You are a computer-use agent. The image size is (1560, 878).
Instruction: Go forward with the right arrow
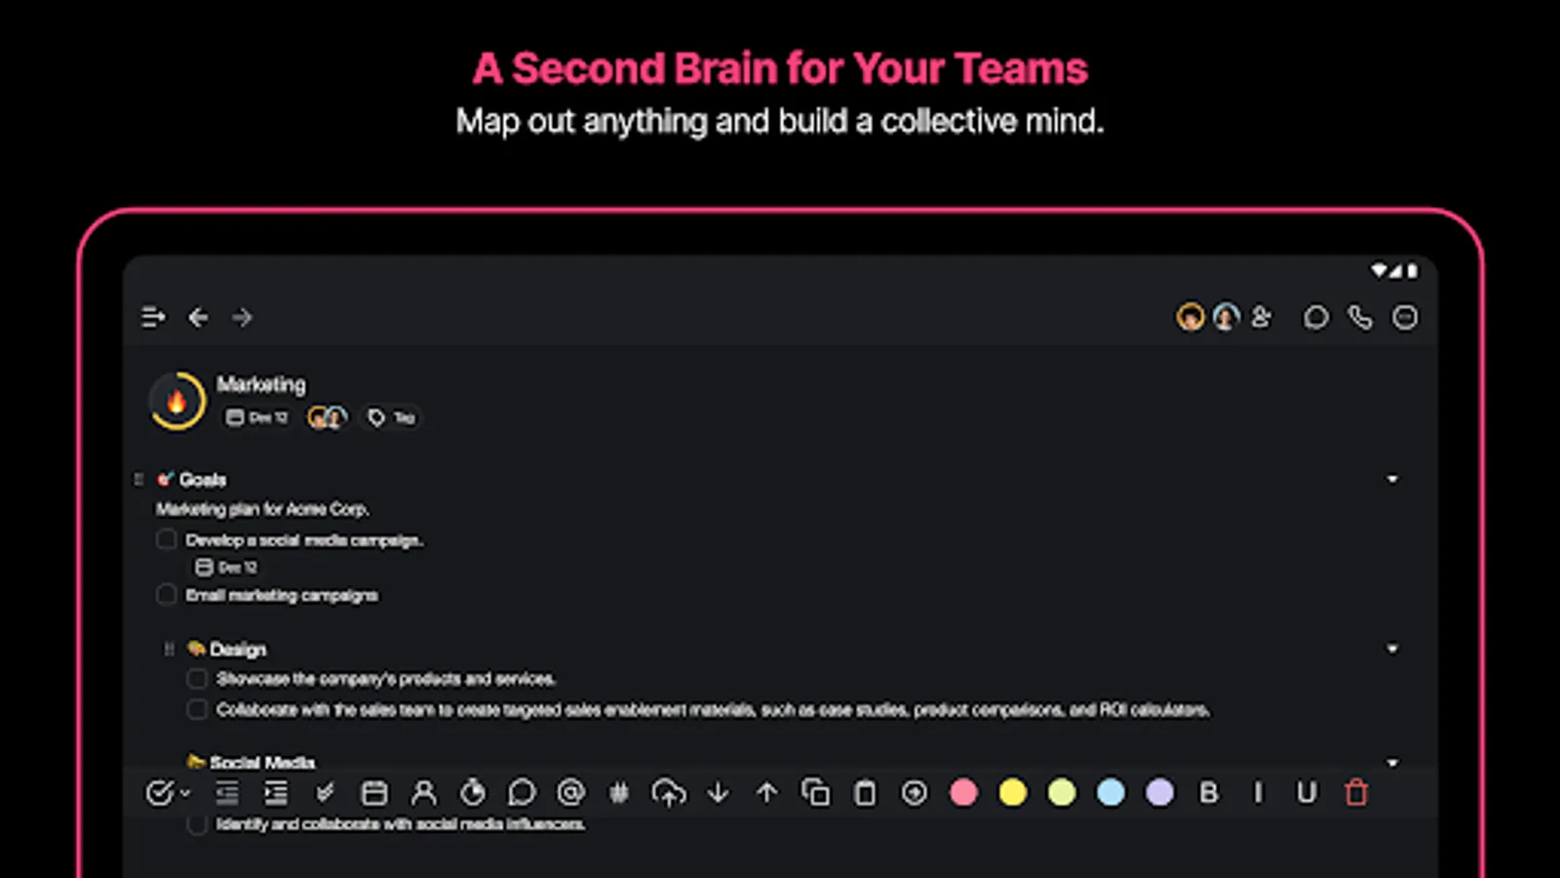pyautogui.click(x=242, y=317)
